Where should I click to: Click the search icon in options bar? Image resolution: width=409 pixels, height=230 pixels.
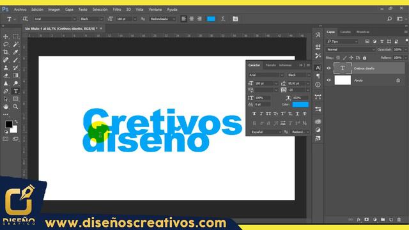pos(389,19)
